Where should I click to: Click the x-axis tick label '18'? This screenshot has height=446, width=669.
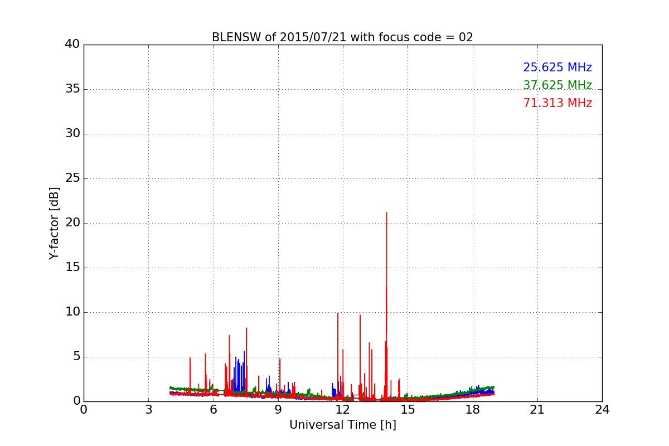coord(473,410)
